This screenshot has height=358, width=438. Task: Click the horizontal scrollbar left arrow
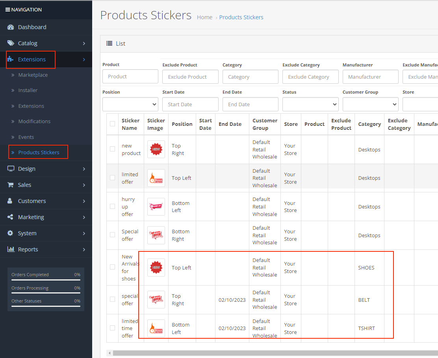(109, 353)
